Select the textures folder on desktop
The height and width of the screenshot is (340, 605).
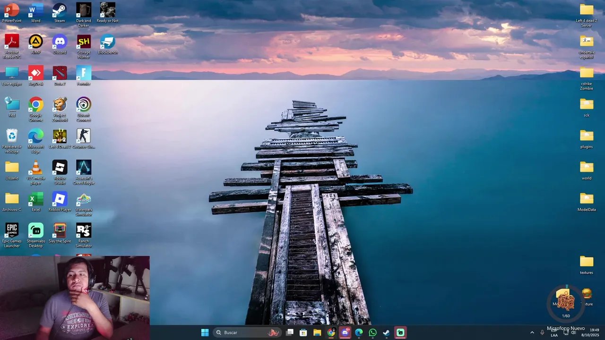tap(587, 265)
